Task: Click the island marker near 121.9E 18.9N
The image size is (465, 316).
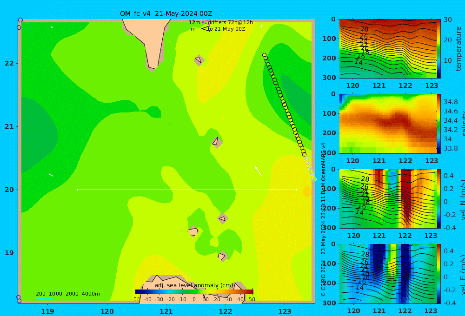Action: tap(222, 256)
